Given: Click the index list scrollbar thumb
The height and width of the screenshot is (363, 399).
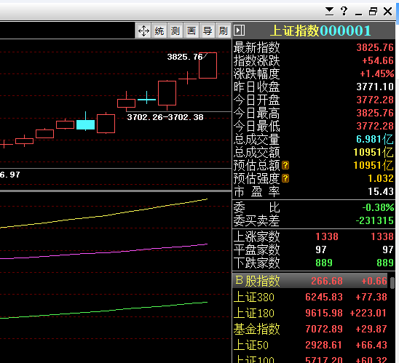Looking at the screenshot, I should pos(392,283).
